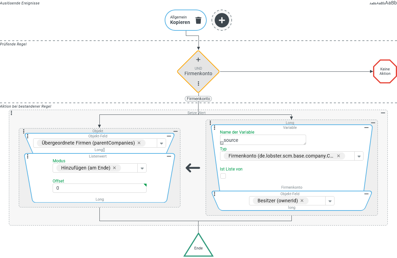Select the Firmenkonto label pill below the diamond
Viewport: 397px width, 258px height.
[198, 99]
